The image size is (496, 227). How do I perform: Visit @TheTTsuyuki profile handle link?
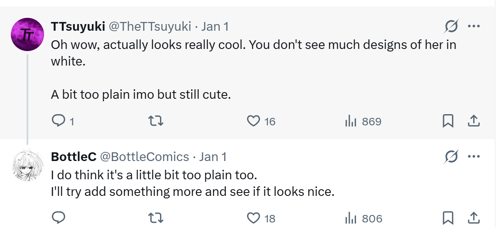[x=150, y=27]
